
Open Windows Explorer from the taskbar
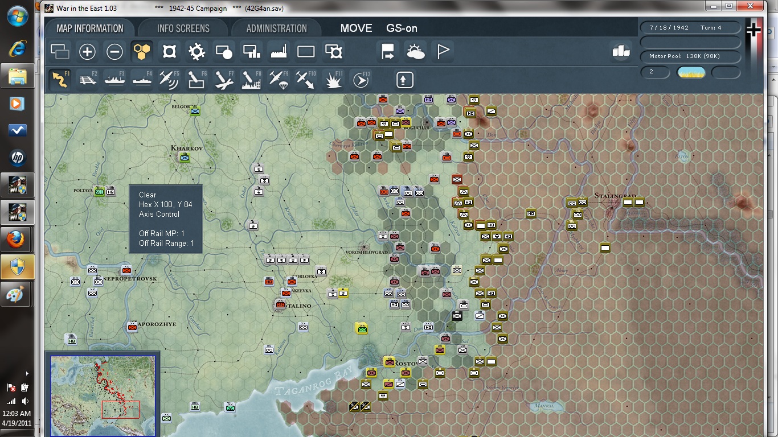click(x=17, y=76)
